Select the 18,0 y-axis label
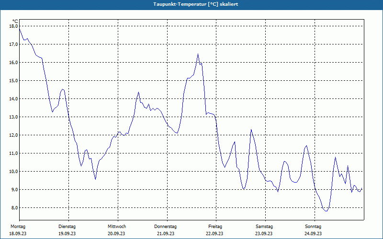 click(14, 26)
